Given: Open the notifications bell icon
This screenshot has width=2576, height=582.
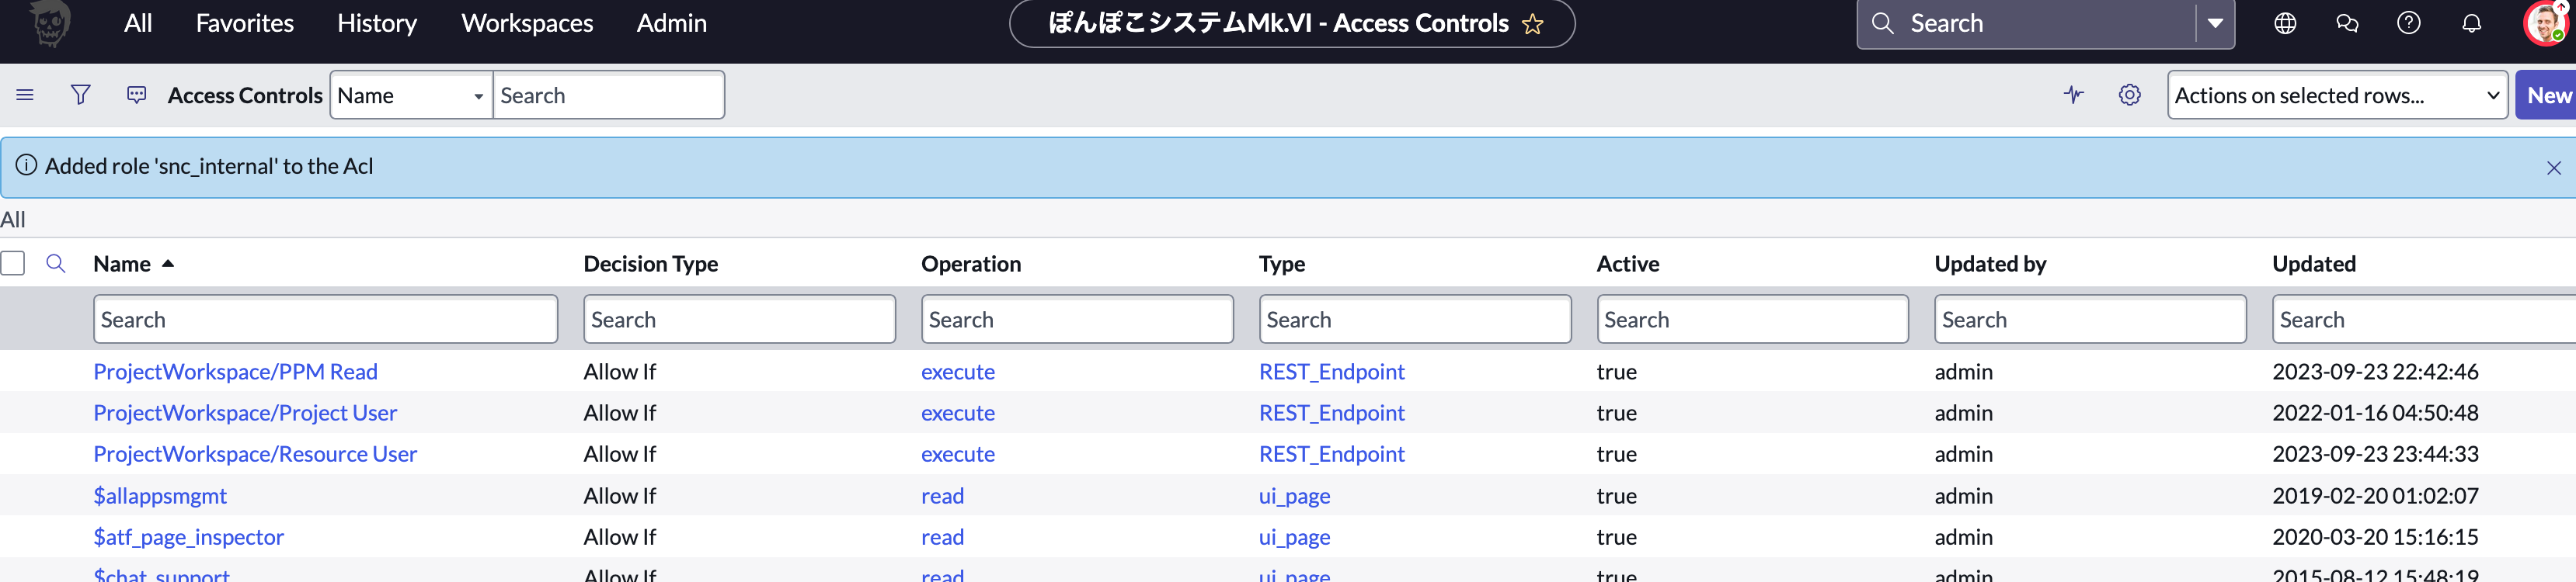Looking at the screenshot, I should 2471,23.
